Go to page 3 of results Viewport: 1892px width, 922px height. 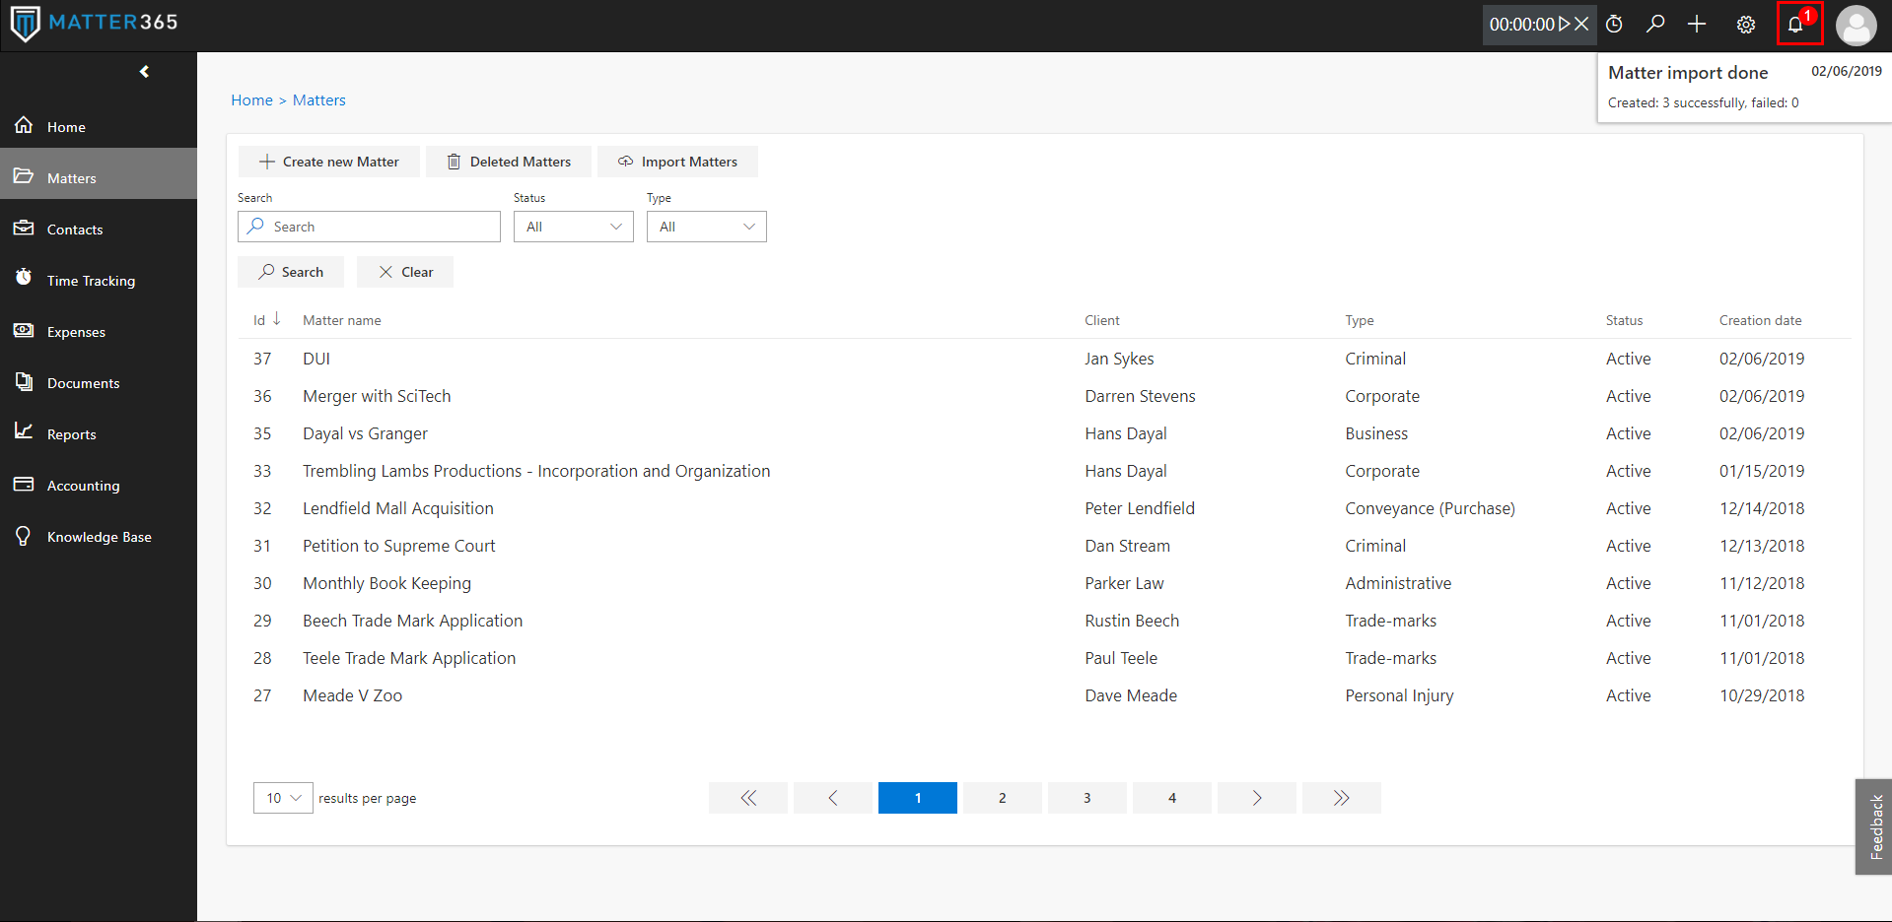pos(1086,798)
